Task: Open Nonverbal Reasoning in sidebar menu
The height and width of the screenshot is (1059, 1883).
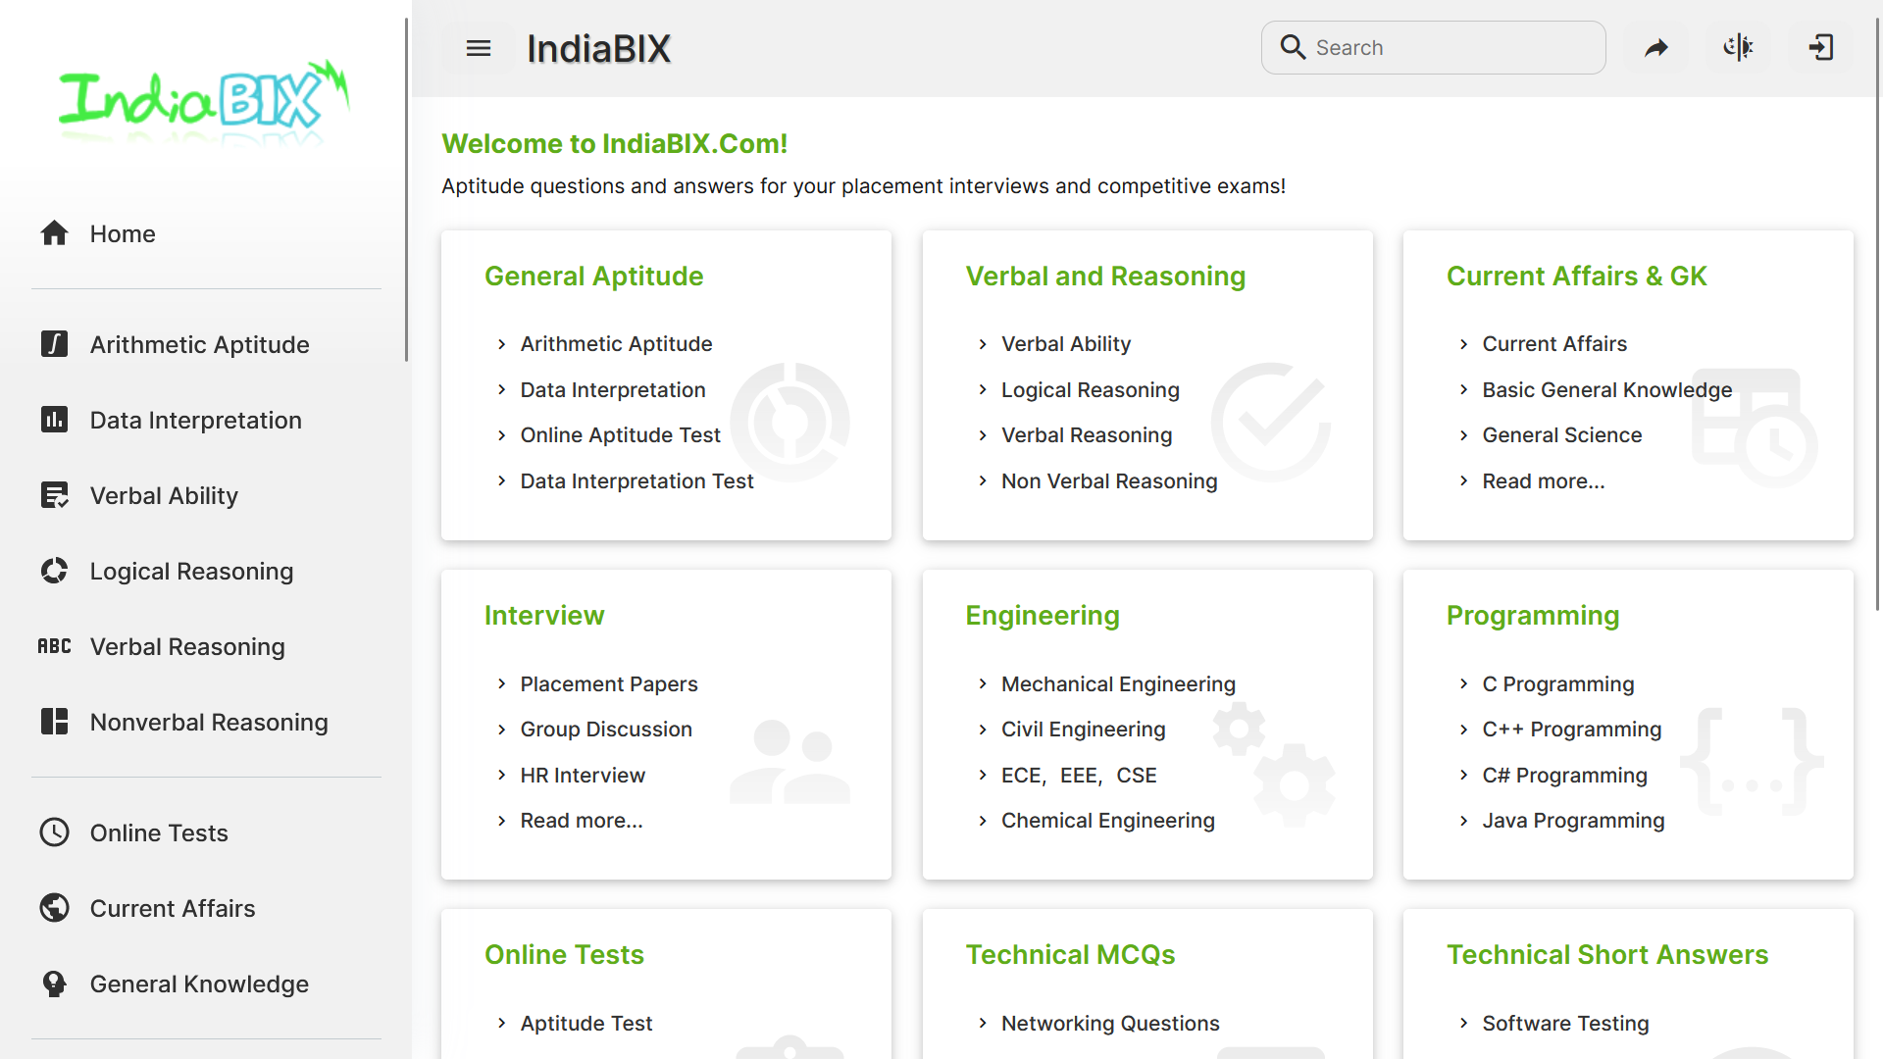Action: point(209,722)
